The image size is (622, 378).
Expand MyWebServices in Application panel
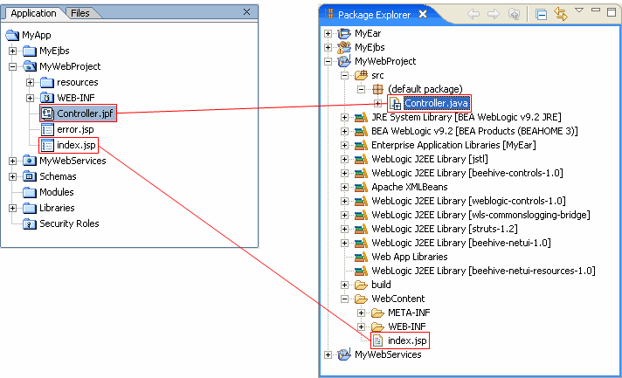point(13,161)
